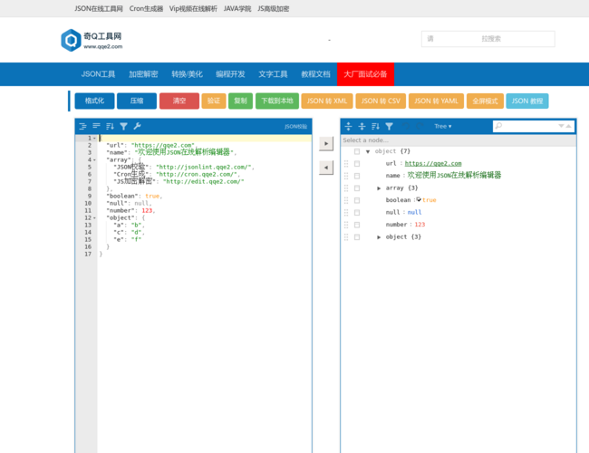Open the Tree mode dropdown
Viewport: 589px width, 453px height.
(x=442, y=127)
